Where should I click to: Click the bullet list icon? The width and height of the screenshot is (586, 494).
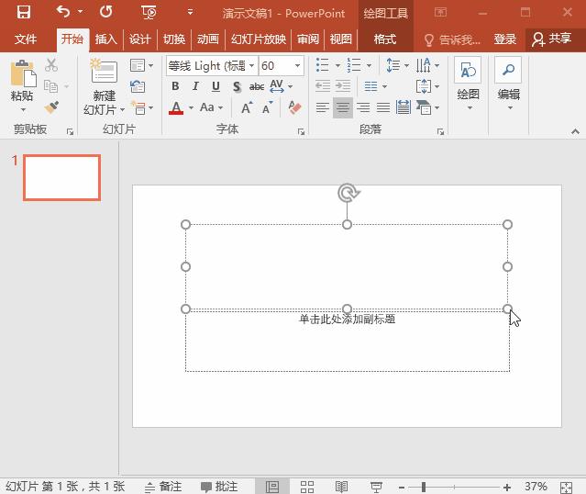(x=323, y=65)
